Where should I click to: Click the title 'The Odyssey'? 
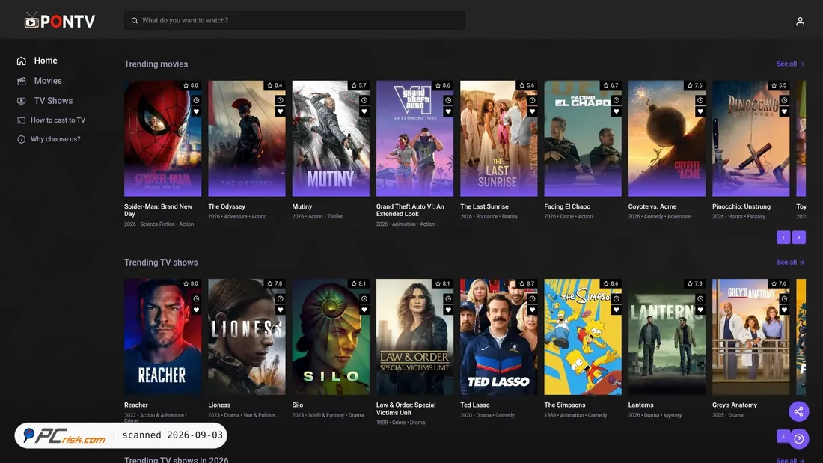pyautogui.click(x=227, y=207)
